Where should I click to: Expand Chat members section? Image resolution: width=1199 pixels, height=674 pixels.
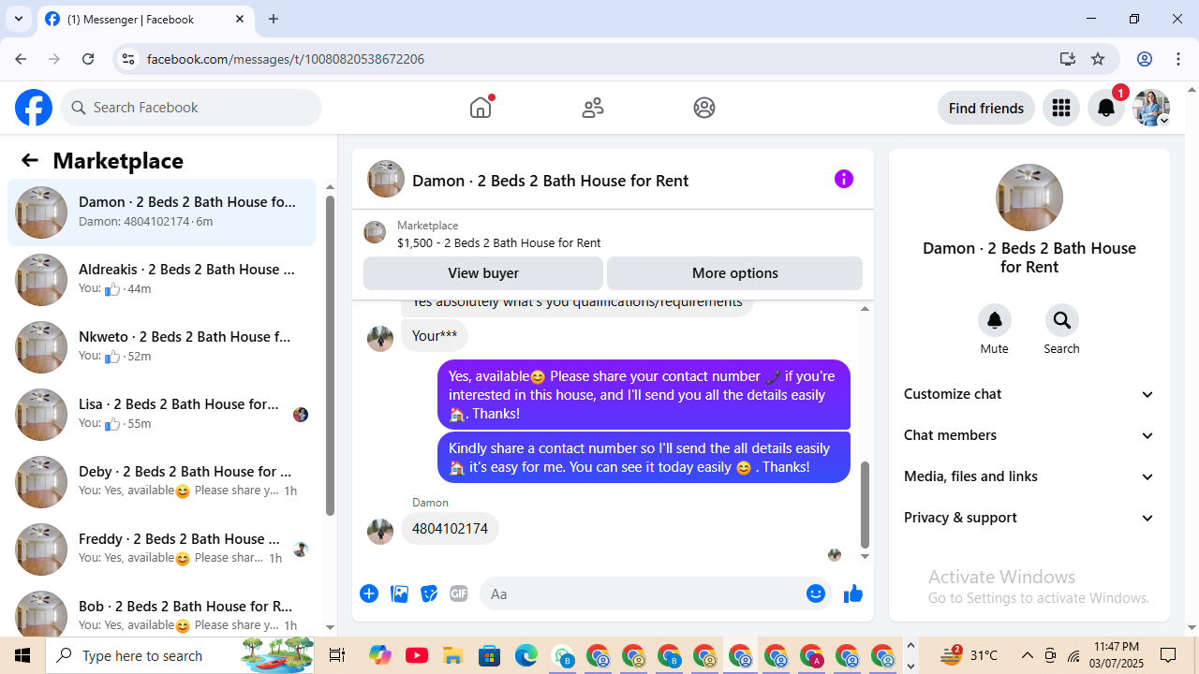(1029, 435)
